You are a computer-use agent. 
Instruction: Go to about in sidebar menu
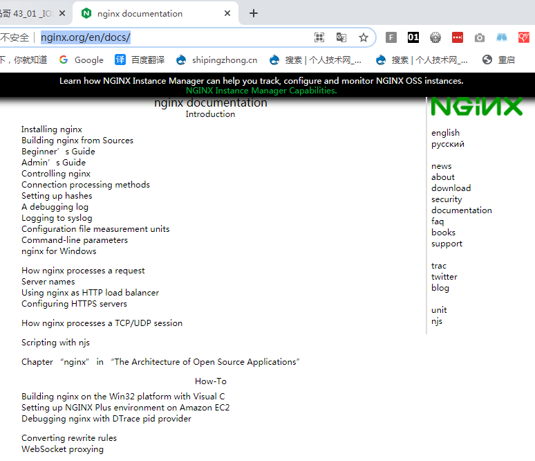[x=443, y=177]
